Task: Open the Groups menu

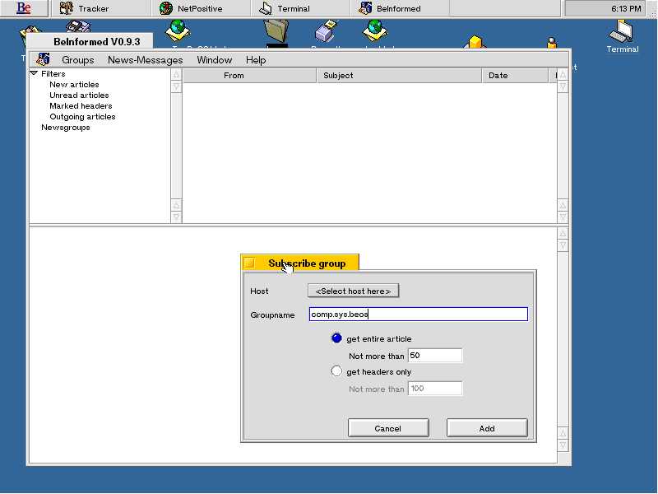Action: pos(78,60)
